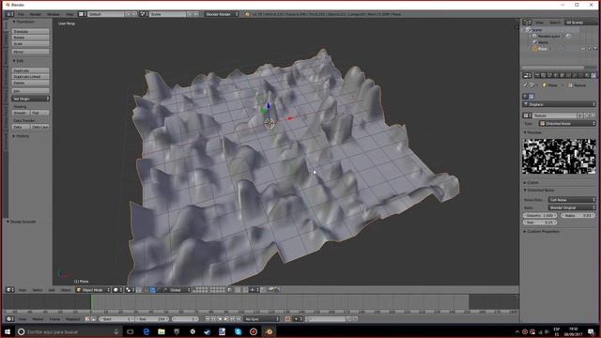The height and width of the screenshot is (338, 601).
Task: Click the Duplicate Linked button
Action: pos(31,77)
